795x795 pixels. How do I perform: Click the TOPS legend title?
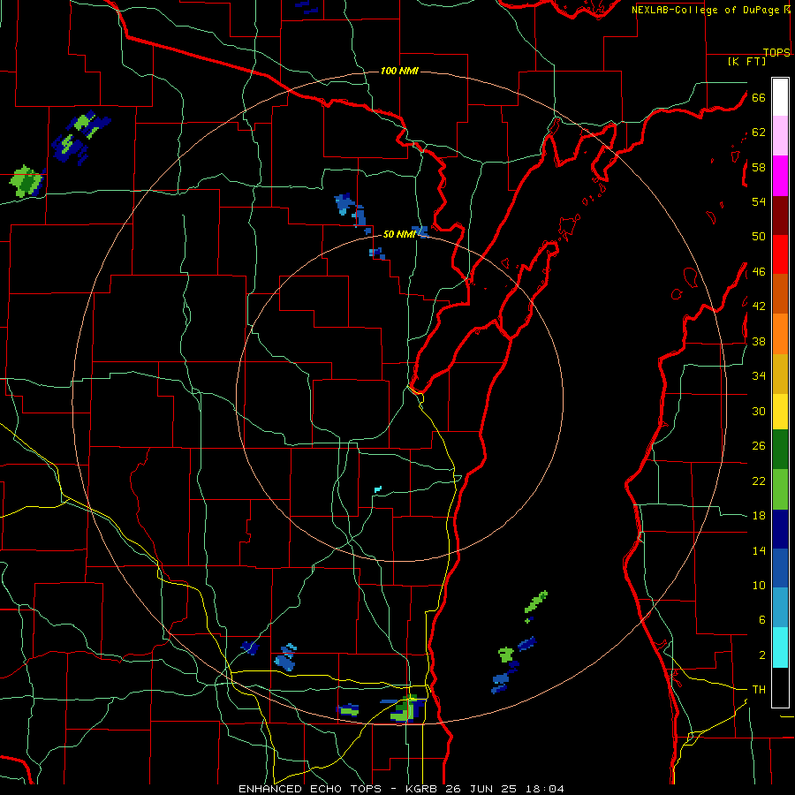(776, 52)
